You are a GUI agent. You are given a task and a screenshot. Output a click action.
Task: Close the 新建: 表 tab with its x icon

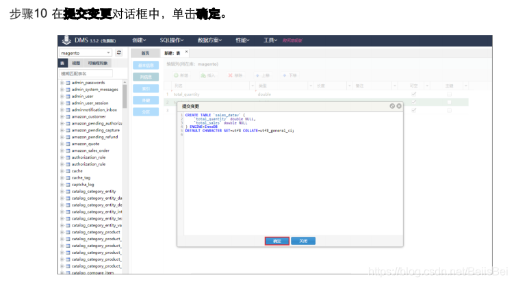click(x=187, y=51)
